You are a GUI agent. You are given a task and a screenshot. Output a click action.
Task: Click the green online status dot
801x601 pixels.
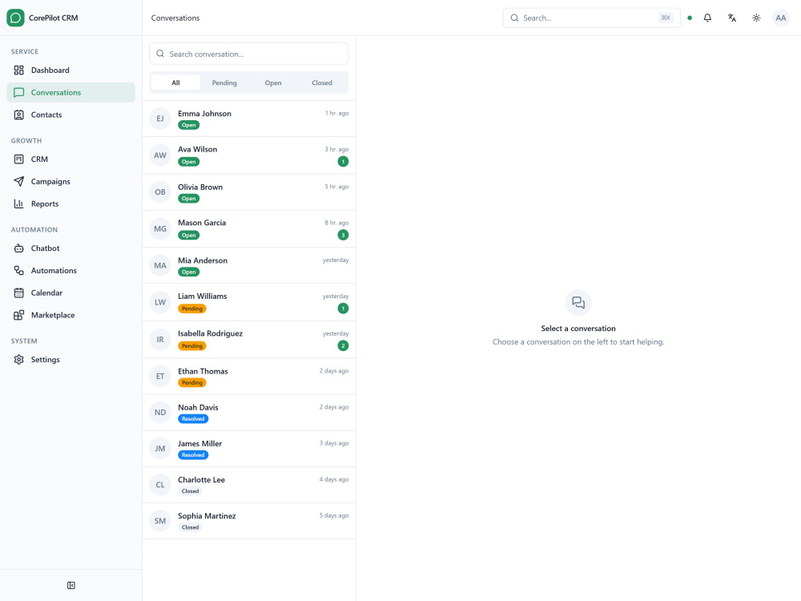click(x=690, y=18)
